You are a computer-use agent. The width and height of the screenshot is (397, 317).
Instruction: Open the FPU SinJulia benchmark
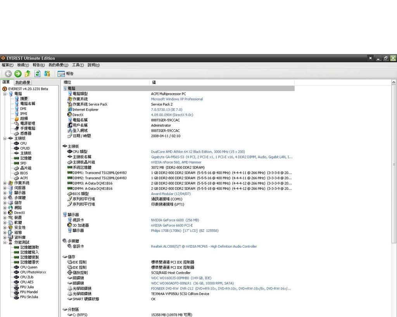[29, 297]
